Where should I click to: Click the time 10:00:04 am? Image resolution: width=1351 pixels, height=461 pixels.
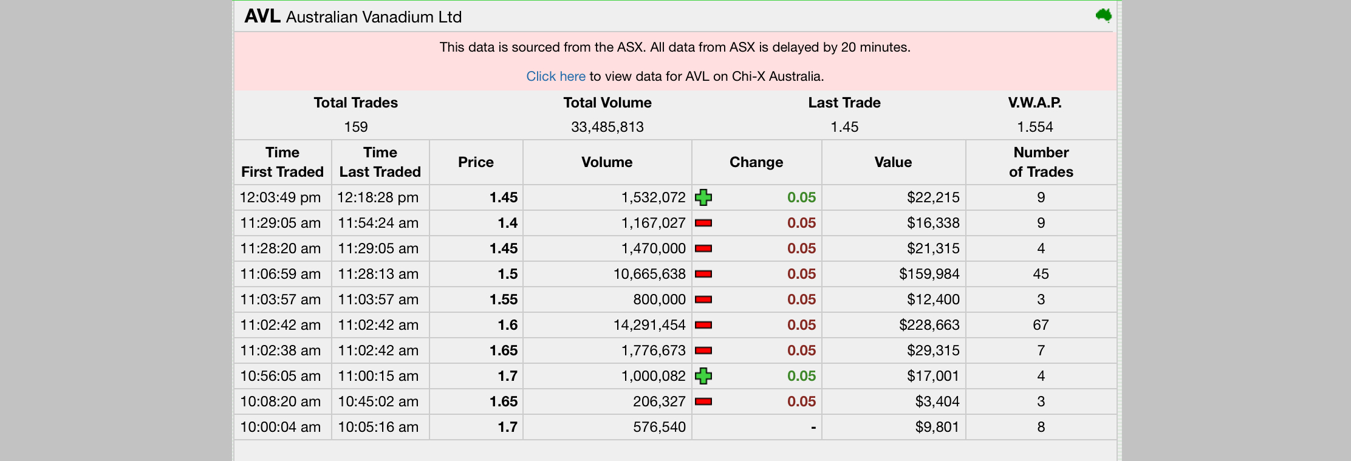pos(280,427)
